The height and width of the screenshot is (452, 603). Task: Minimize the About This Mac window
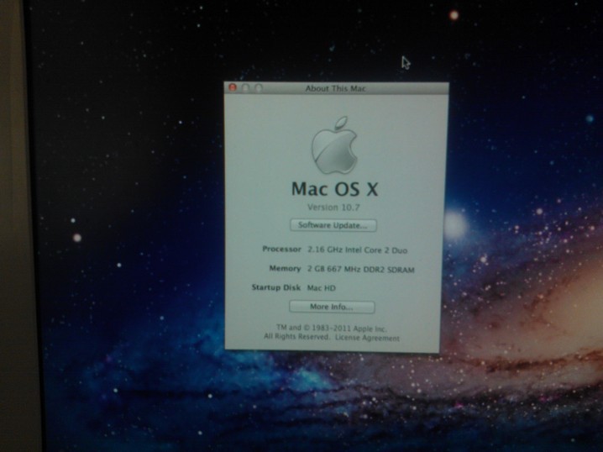click(246, 88)
